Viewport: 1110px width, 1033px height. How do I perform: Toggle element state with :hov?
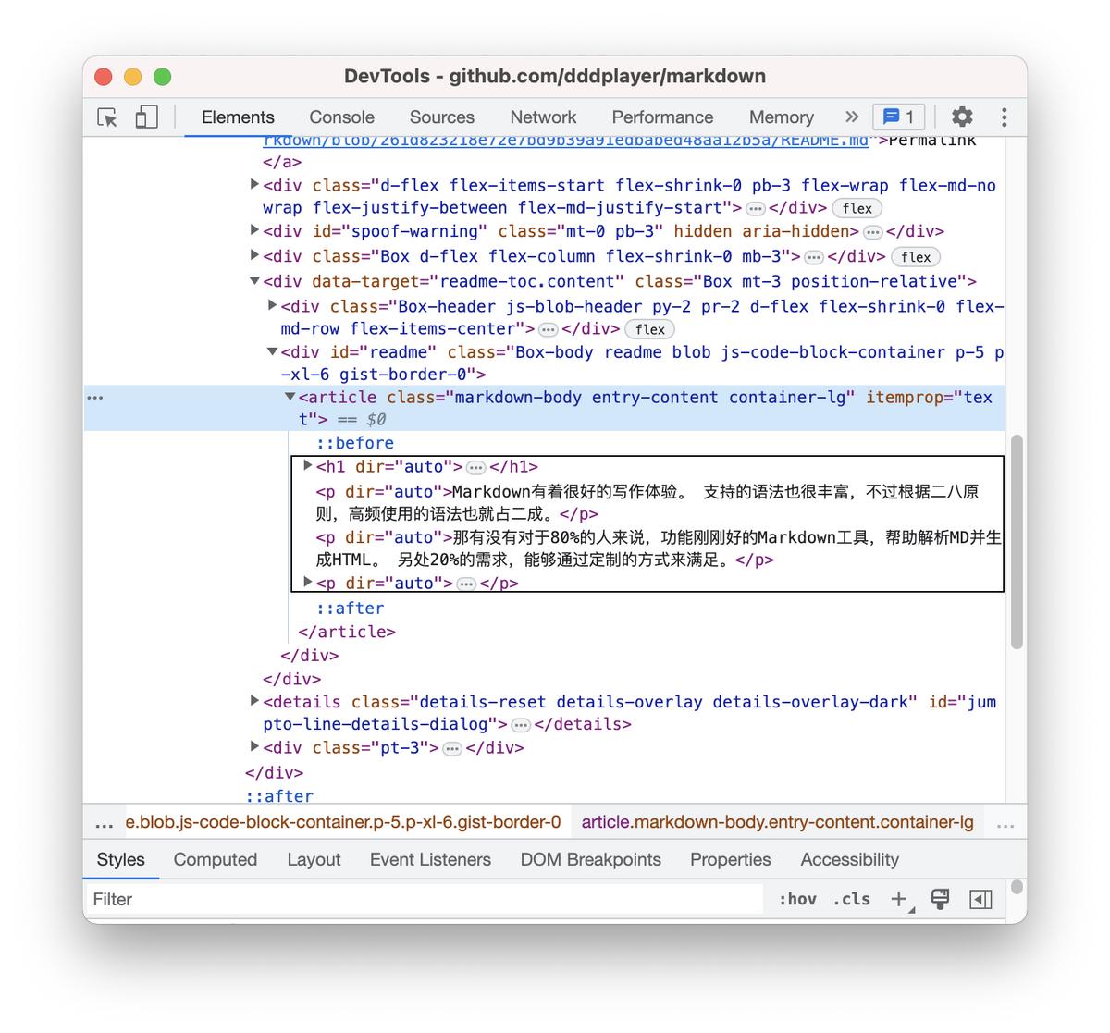coord(796,898)
